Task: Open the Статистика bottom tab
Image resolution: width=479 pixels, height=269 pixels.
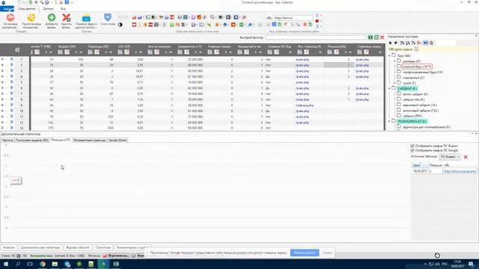Action: coord(103,247)
